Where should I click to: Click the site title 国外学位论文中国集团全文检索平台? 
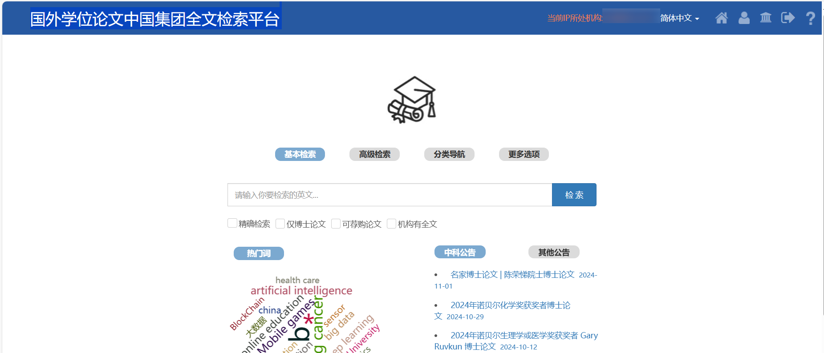(155, 19)
